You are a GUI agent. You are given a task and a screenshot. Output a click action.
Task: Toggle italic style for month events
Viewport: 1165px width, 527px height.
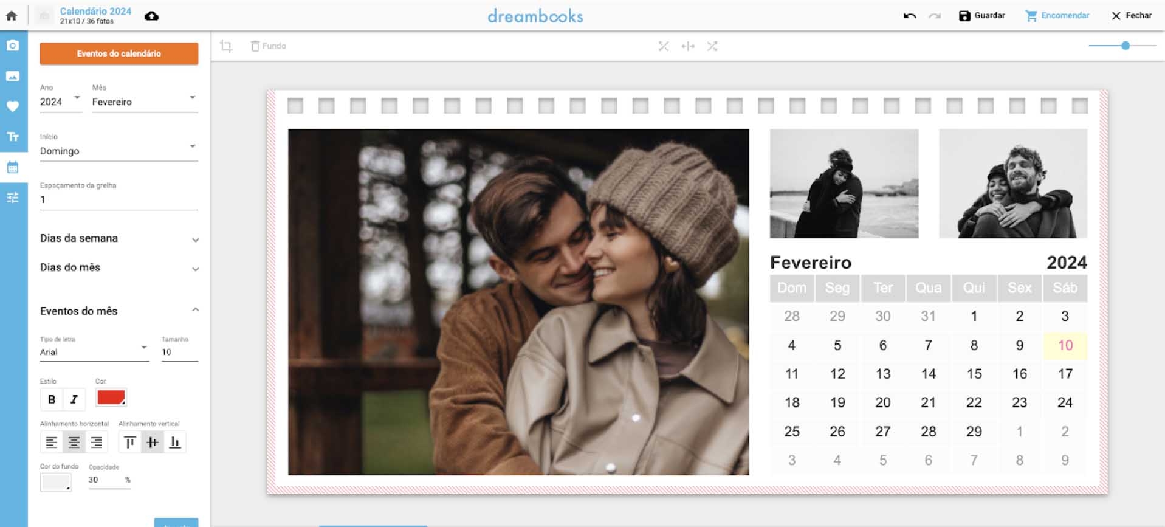pos(74,399)
